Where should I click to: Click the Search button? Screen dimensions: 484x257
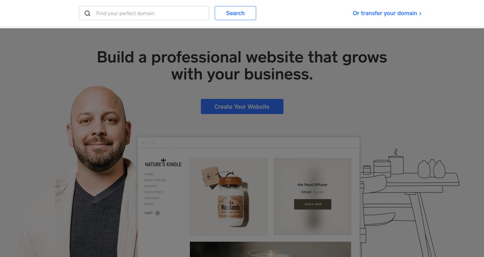tap(235, 13)
